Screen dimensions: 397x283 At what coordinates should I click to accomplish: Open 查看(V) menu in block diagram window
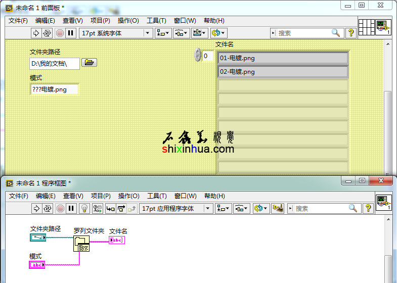coord(73,196)
